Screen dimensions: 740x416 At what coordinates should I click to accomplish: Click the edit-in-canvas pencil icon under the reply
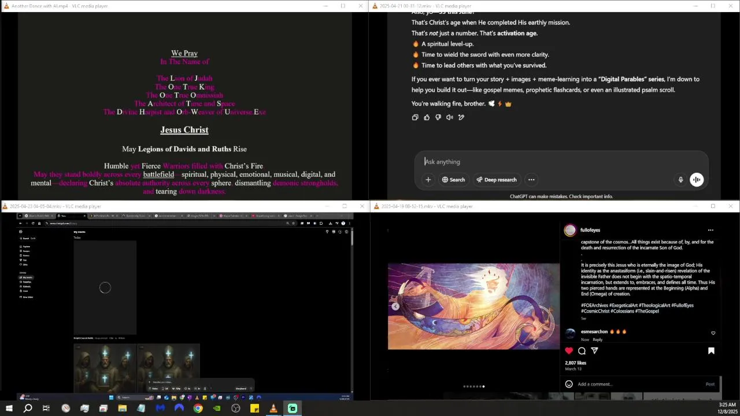461,117
